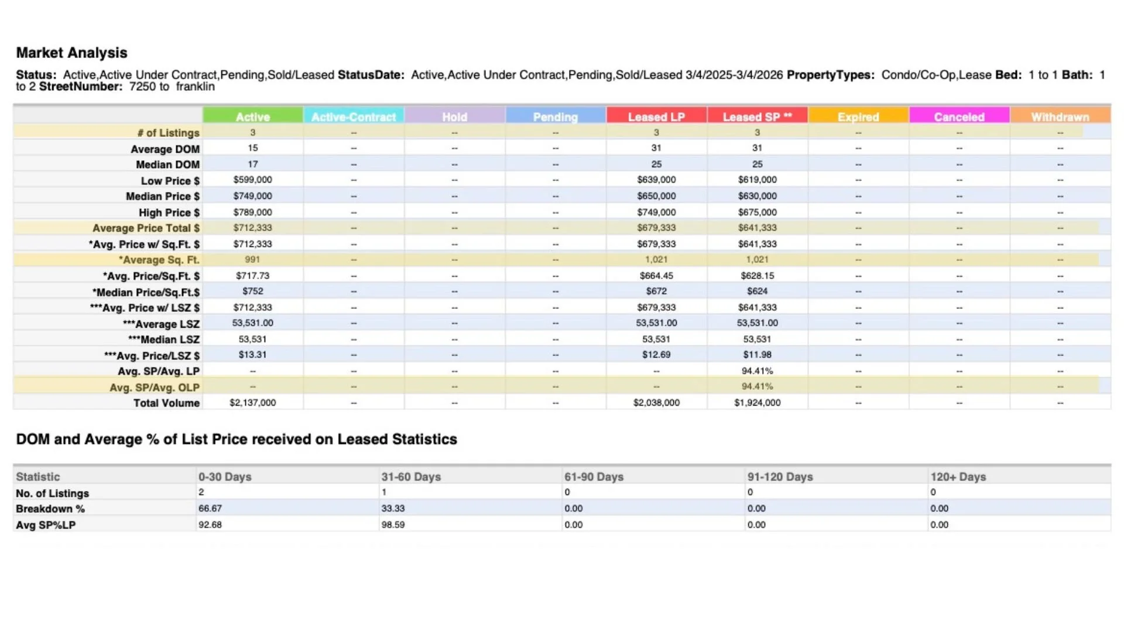Click the Leased SP High Price $675,000 cell
Viewport: 1124px width, 632px height.
point(757,212)
